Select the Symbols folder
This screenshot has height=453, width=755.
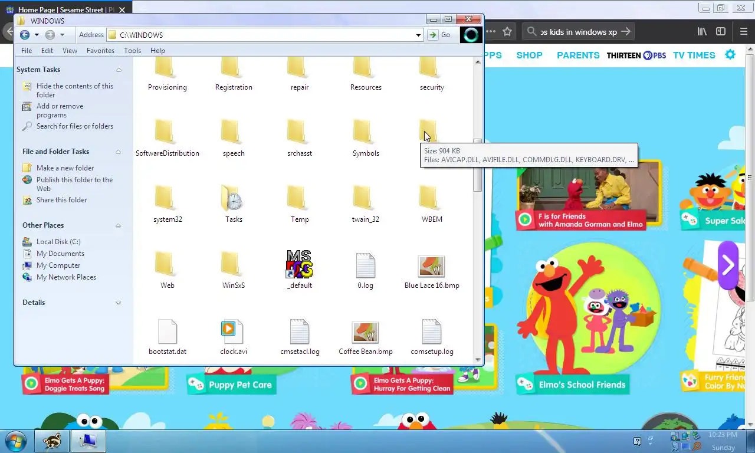click(366, 138)
